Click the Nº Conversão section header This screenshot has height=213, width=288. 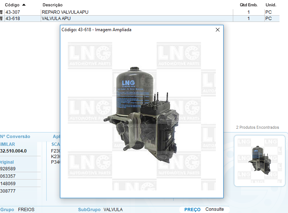coord(15,137)
